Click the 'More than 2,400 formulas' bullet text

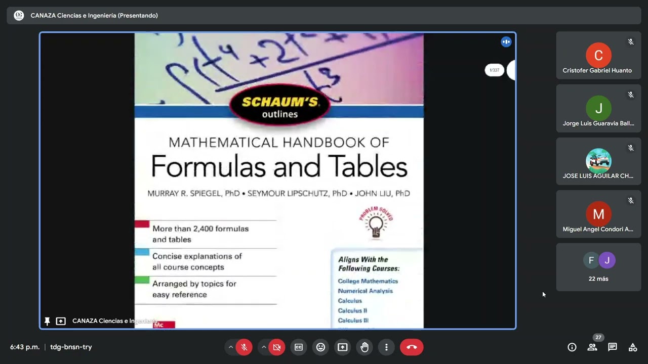point(200,229)
